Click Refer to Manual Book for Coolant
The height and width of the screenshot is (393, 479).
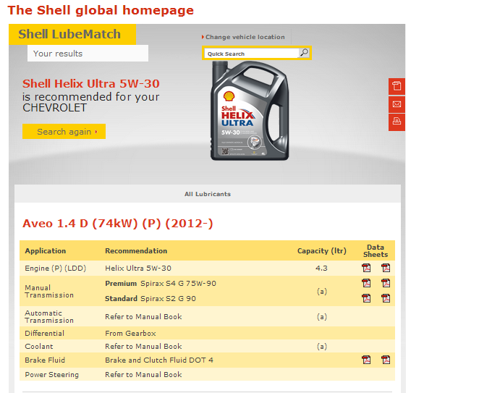(x=143, y=346)
